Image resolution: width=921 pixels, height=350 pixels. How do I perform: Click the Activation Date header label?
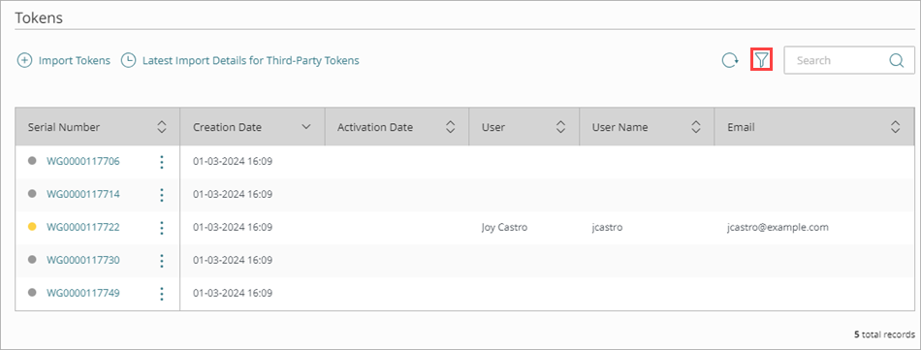pyautogui.click(x=375, y=127)
